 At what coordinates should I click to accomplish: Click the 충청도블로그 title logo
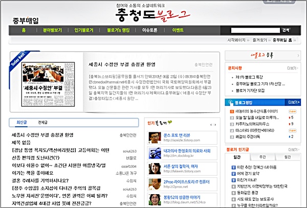[152, 15]
